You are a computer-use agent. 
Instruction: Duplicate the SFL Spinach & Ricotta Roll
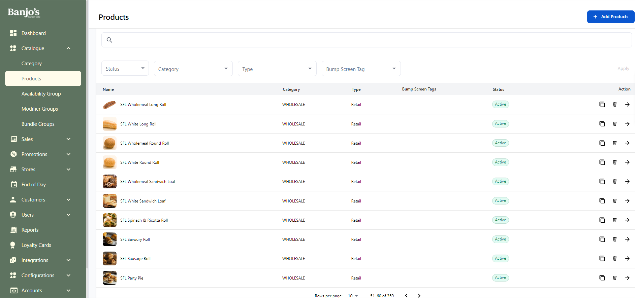point(602,220)
